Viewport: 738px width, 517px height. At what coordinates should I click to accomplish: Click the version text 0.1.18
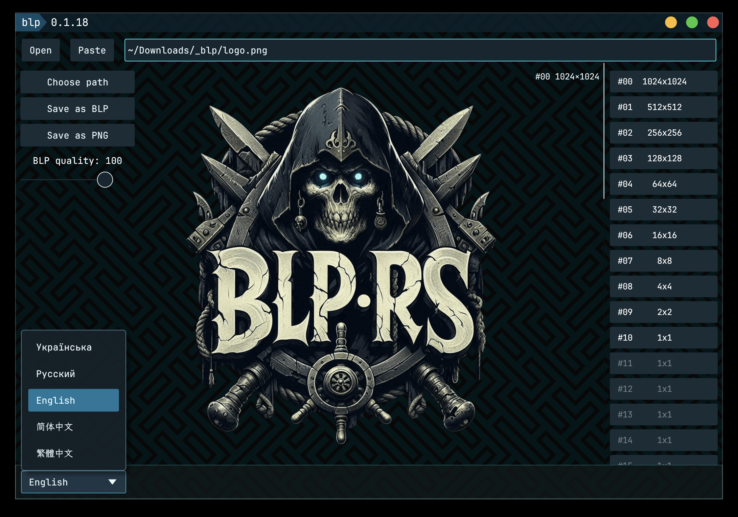[70, 22]
